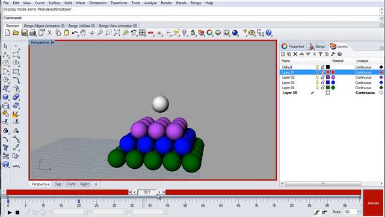
Task: Open the Perspective viewport title dropdown arrow
Action: [53, 42]
